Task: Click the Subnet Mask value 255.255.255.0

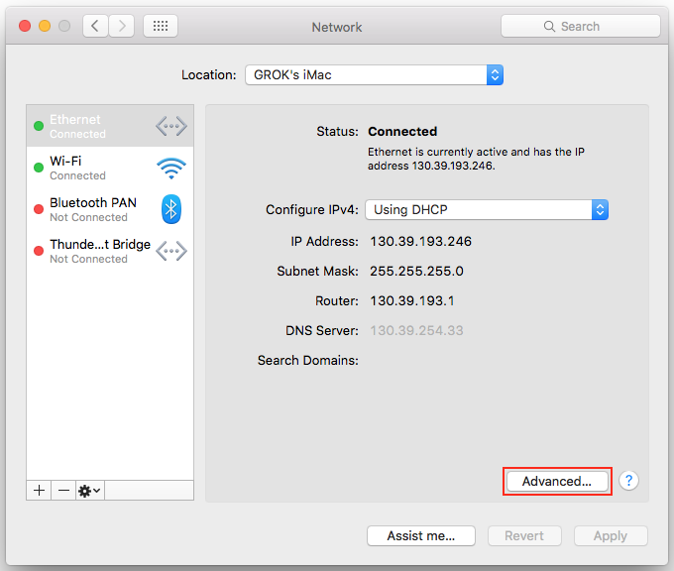Action: 416,272
